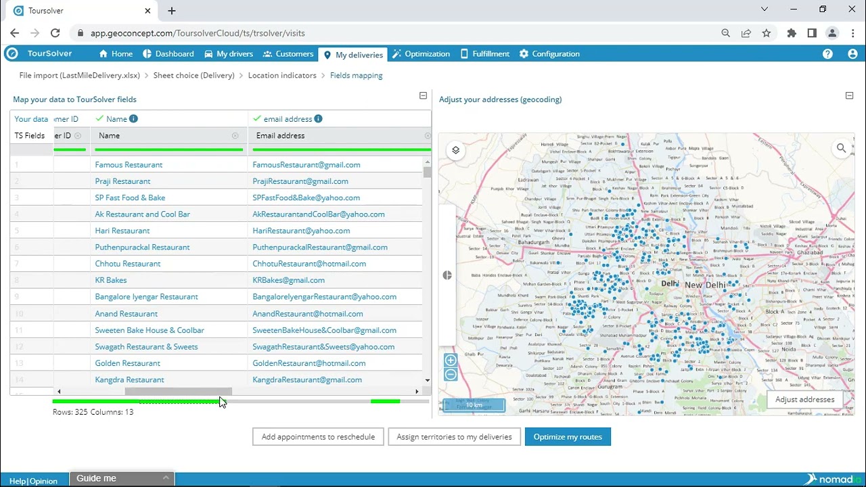Open the tab search dropdown chevron
The width and height of the screenshot is (866, 487).
(765, 9)
